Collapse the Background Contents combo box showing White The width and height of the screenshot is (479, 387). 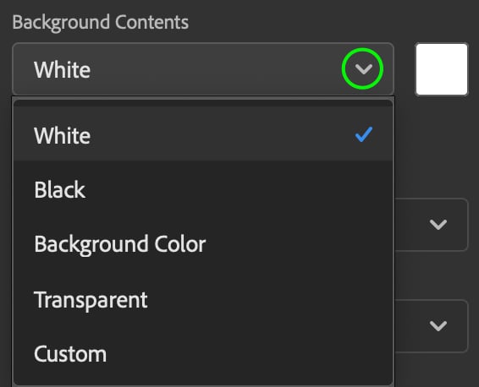(x=203, y=69)
